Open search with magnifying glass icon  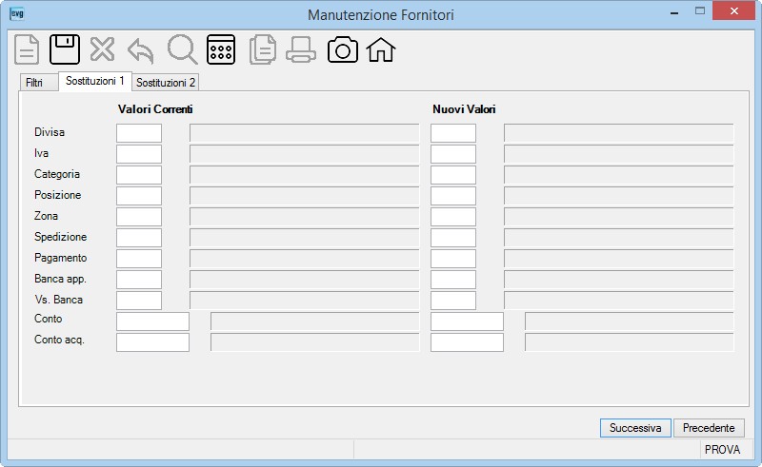pyautogui.click(x=182, y=49)
